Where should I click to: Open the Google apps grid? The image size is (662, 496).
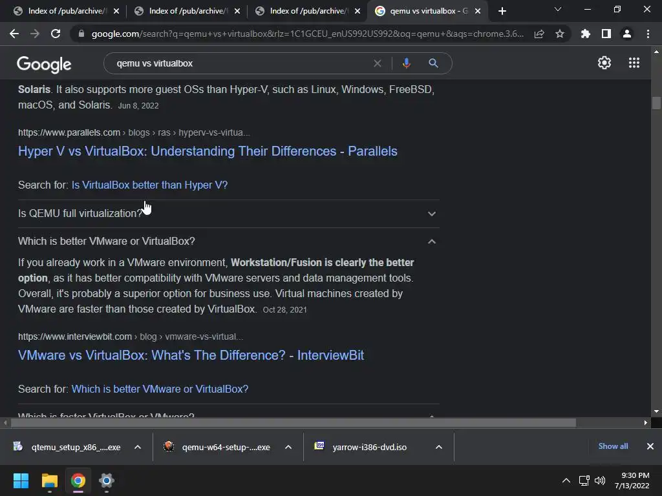pos(634,63)
